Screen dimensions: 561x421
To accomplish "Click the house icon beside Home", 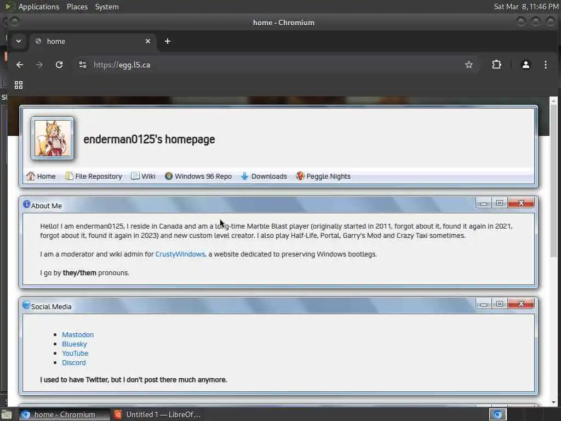I will [31, 176].
